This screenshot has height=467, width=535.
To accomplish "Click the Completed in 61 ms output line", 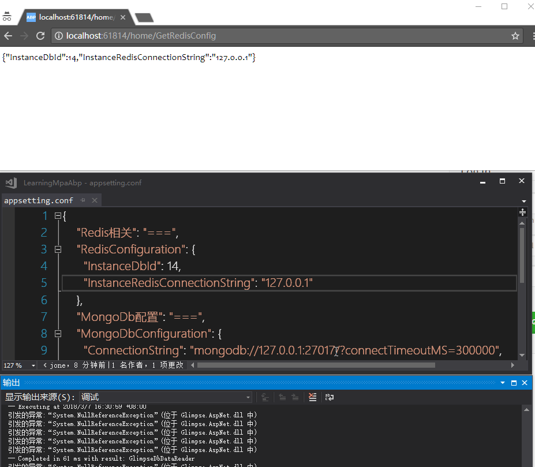I will coord(101,458).
